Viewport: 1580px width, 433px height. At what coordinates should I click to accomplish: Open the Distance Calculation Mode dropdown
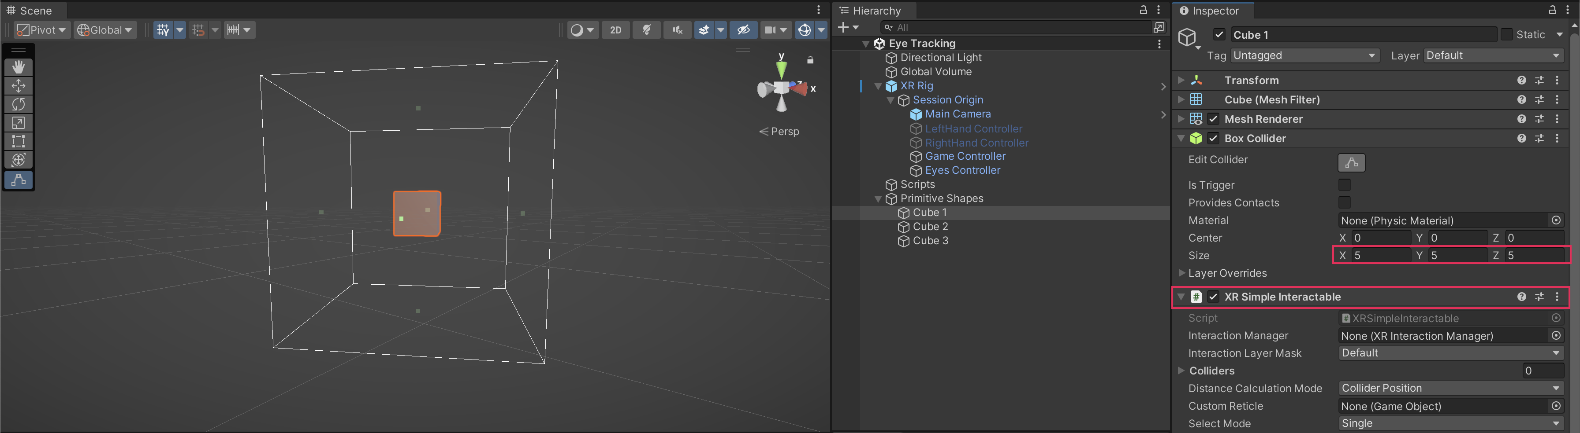click(1450, 388)
